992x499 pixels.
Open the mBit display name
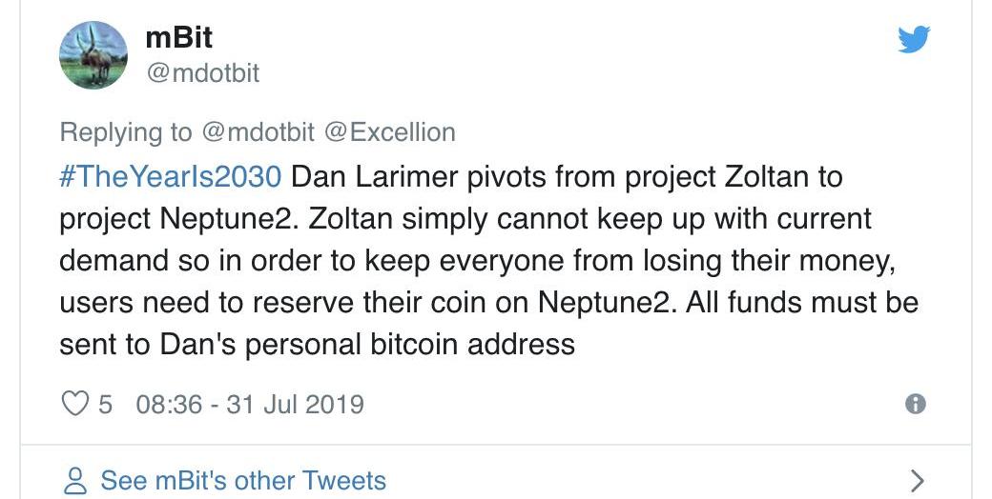click(179, 37)
